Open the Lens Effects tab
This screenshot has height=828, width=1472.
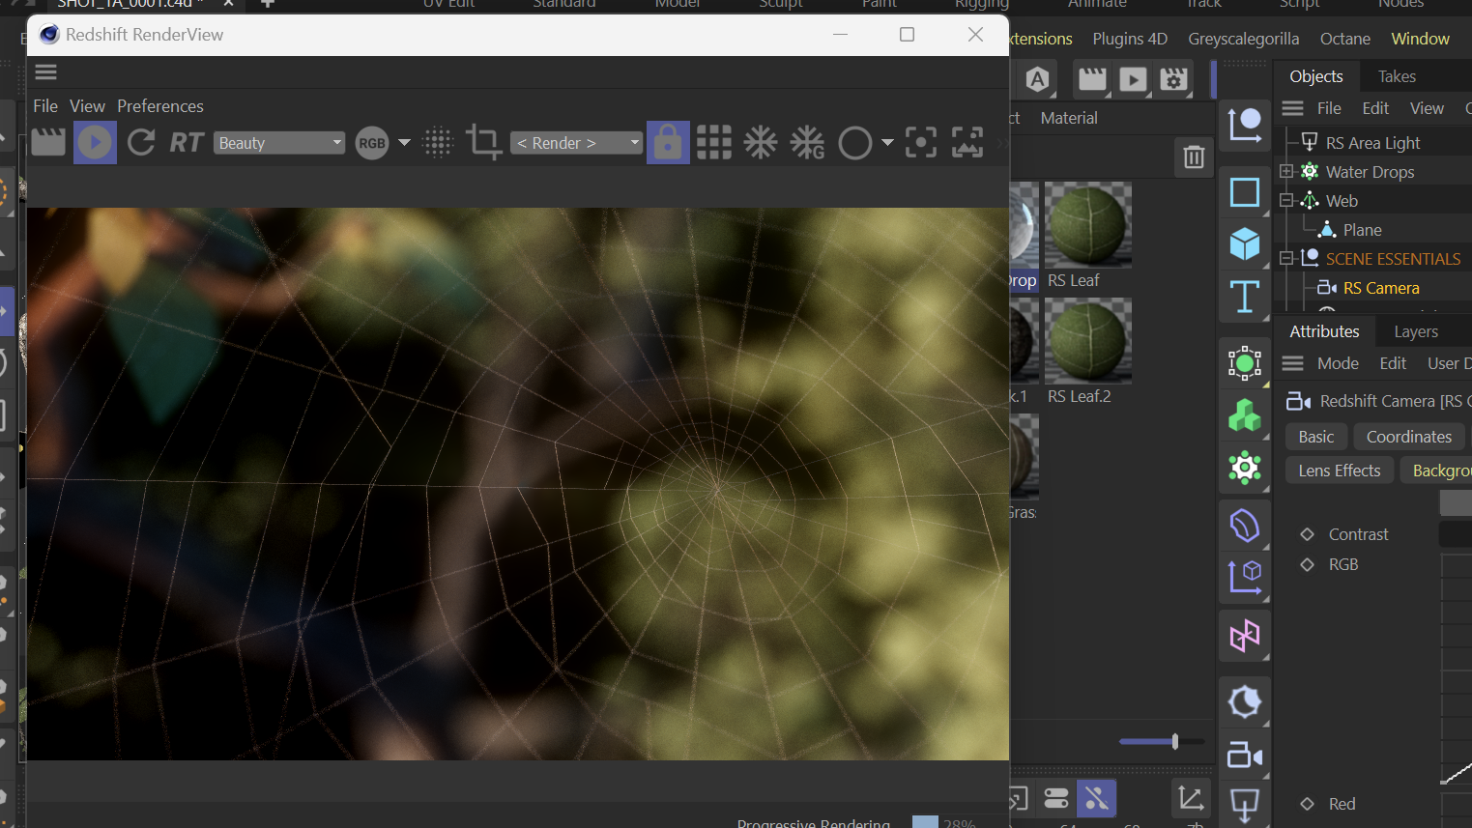pyautogui.click(x=1340, y=471)
